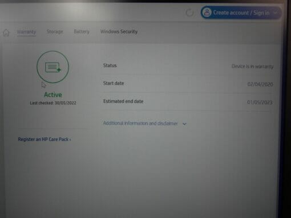Switch to the Storage tab
Viewport: 291px width, 218px height.
pos(55,32)
